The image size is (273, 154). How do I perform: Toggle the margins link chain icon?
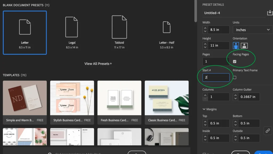[x=268, y=130]
